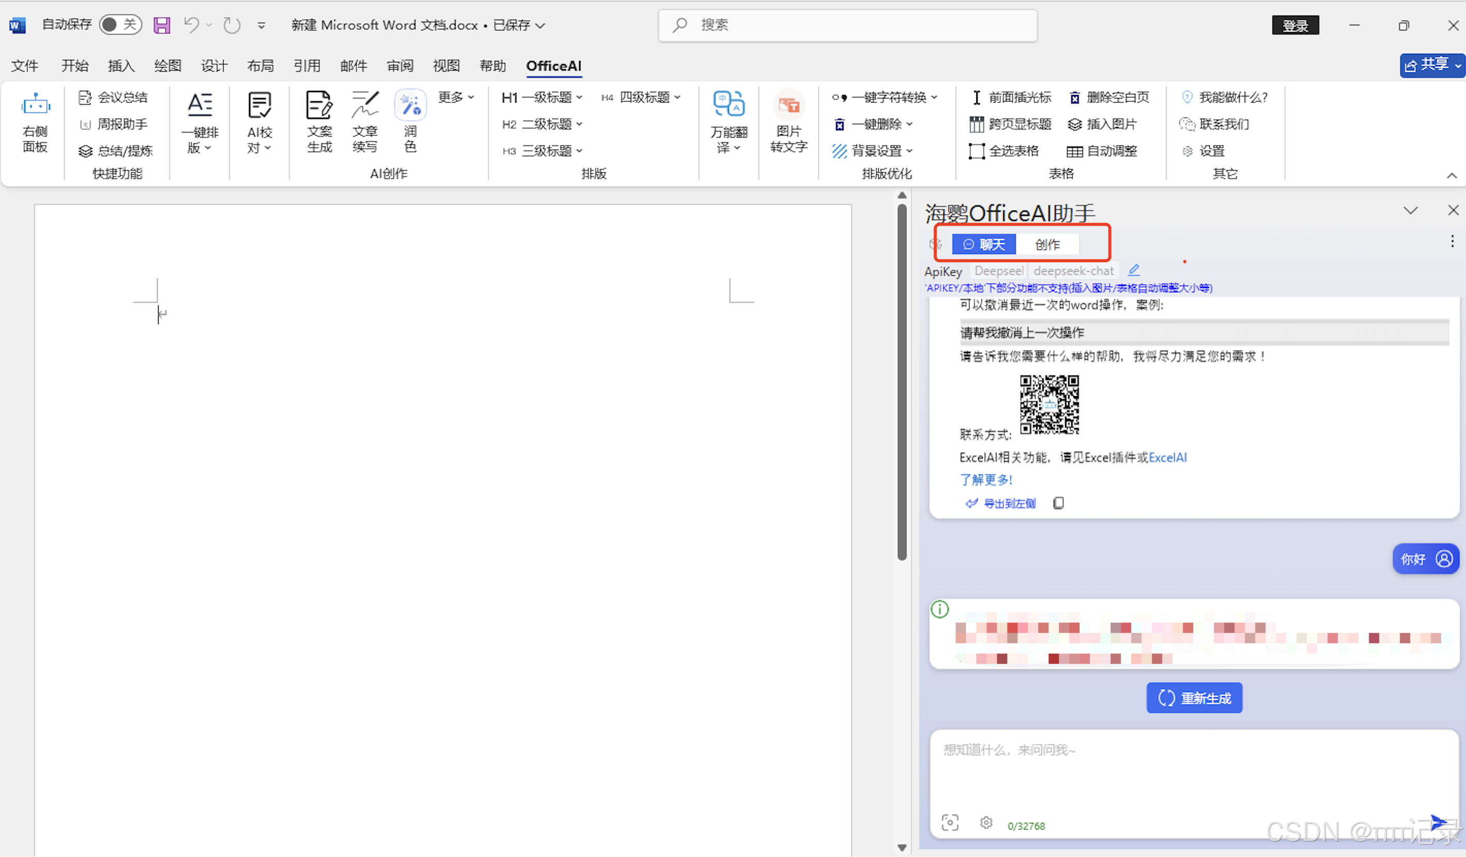This screenshot has width=1466, height=857.
Task: Click the 图片转文字 icon
Action: pos(789,106)
